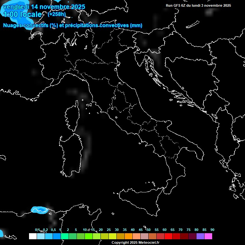This screenshot has width=245, height=245.
Task: Click the olive-yellow swatch between 20 and 25
Action: click(x=105, y=236)
